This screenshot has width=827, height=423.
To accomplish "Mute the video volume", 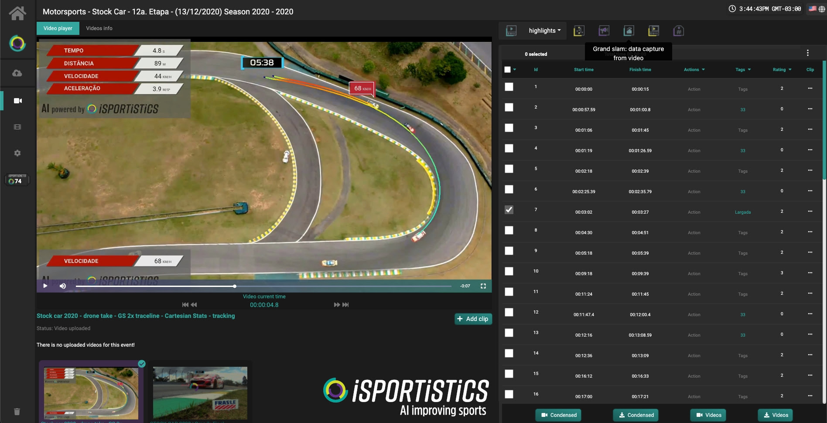I will [63, 286].
